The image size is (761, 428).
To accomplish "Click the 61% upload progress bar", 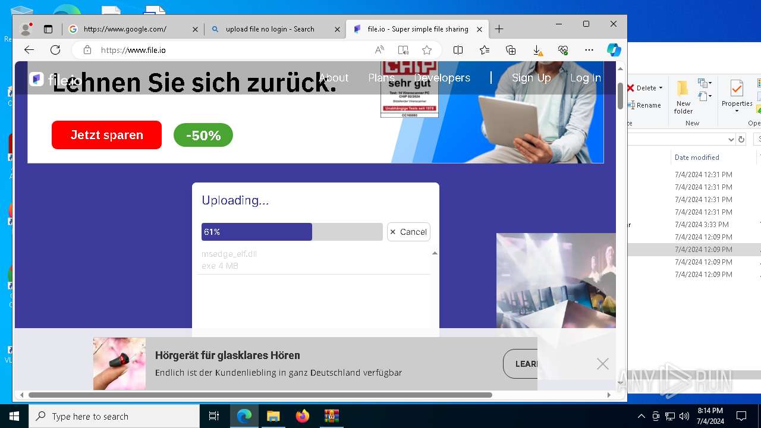I will 292,232.
